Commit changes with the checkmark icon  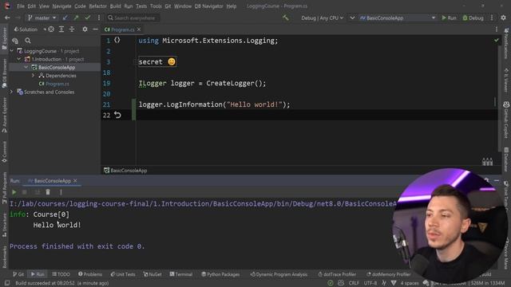click(x=87, y=18)
